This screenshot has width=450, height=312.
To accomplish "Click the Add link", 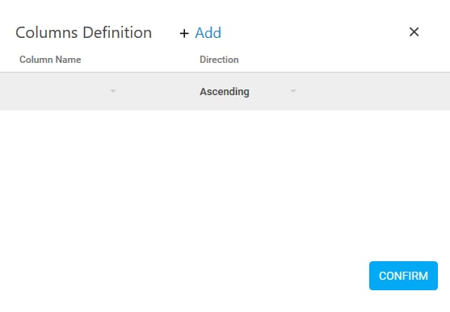I will (x=208, y=33).
